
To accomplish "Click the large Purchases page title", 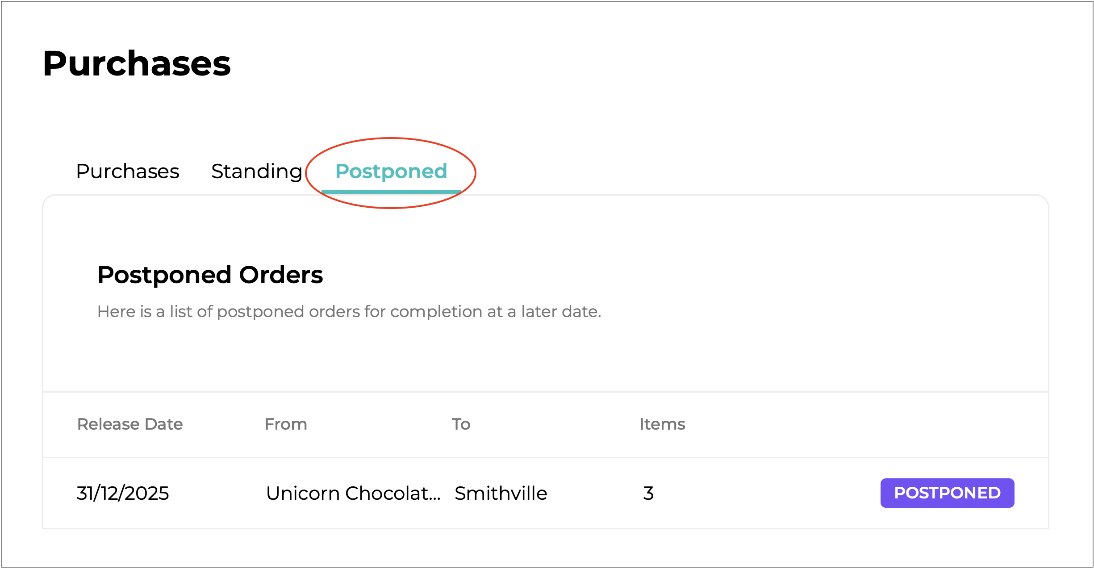I will tap(137, 63).
